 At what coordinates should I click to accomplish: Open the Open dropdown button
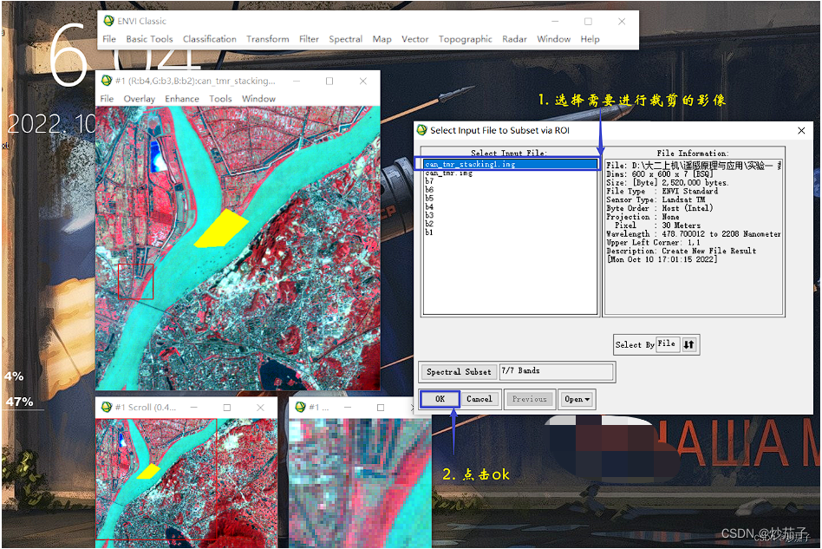click(577, 399)
